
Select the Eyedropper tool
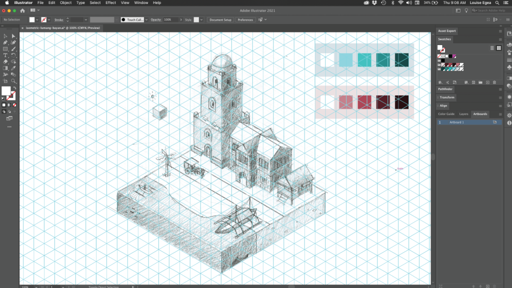click(x=13, y=68)
